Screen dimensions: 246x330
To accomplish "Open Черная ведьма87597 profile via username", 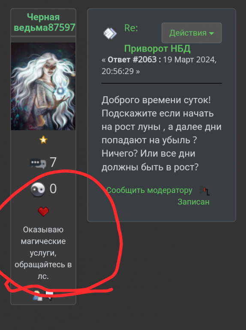I will [x=44, y=22].
